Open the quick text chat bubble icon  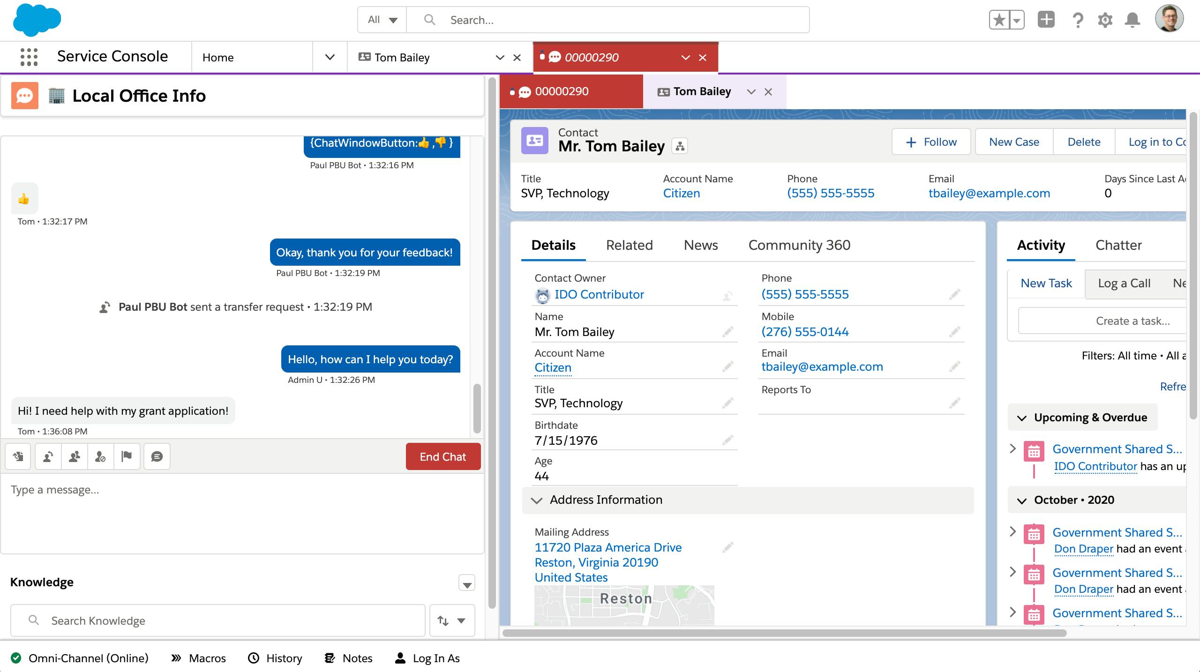[x=157, y=456]
